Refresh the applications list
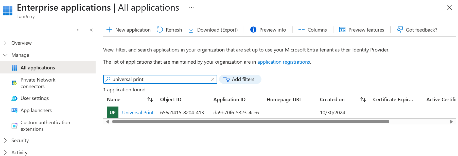Viewport: 458px width, 156px height. tap(169, 30)
